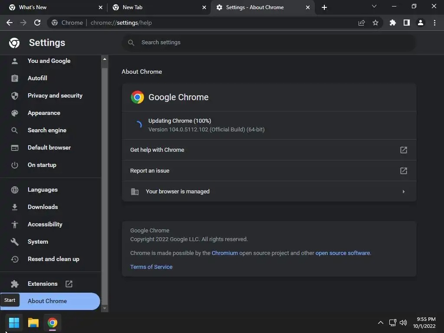
Task: Click the address bar URL
Action: 121,23
